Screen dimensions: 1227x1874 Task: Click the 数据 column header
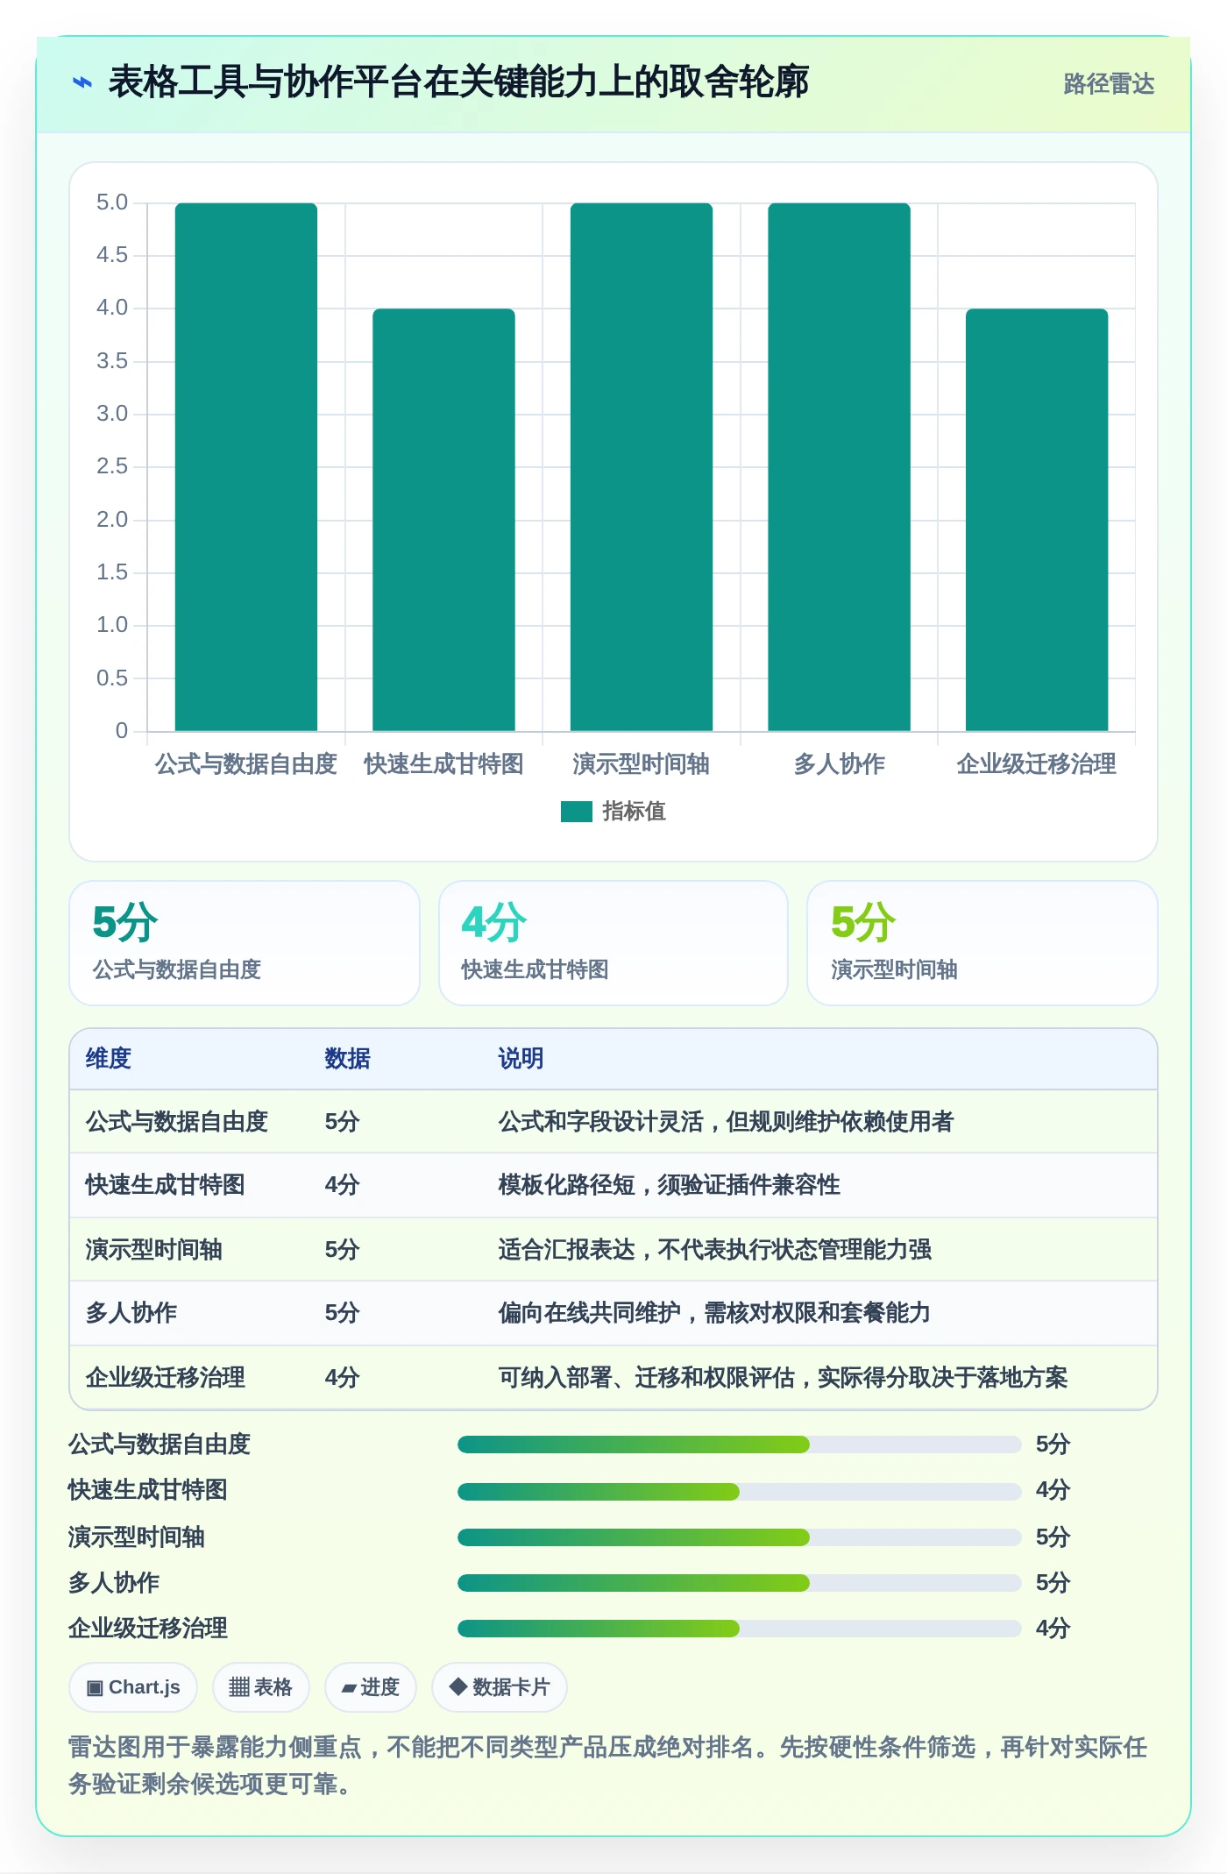point(347,1059)
